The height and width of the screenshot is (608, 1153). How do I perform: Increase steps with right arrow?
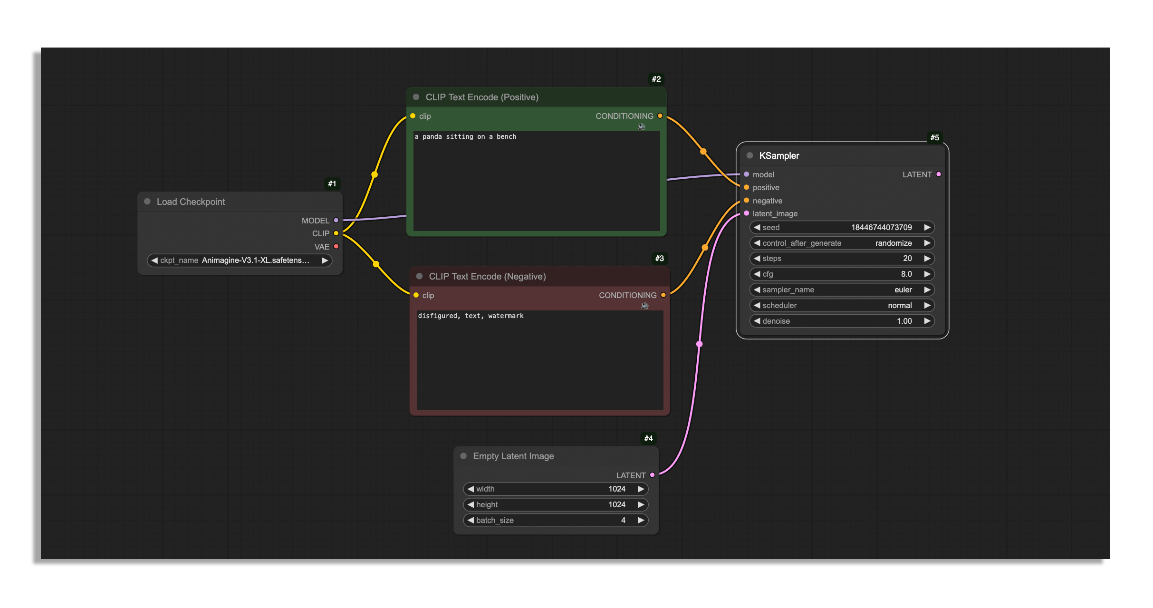coord(927,258)
